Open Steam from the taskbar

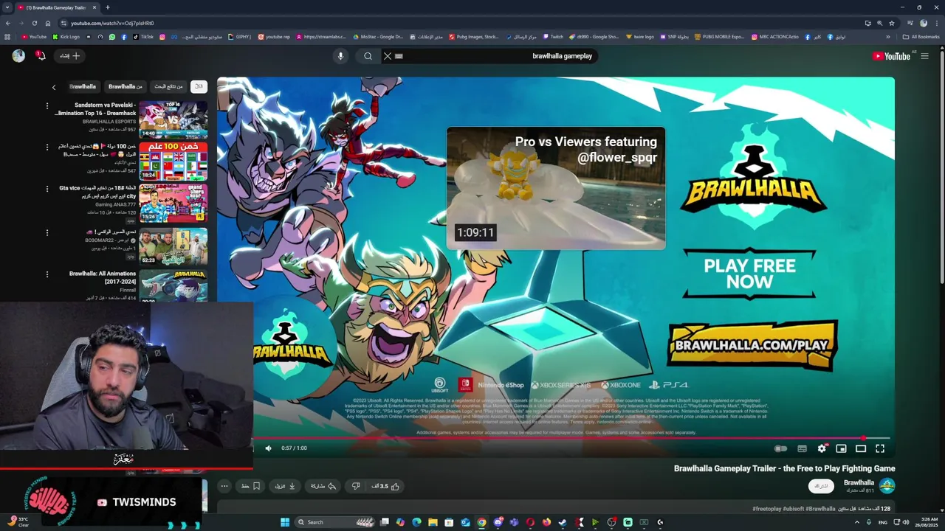click(x=563, y=522)
